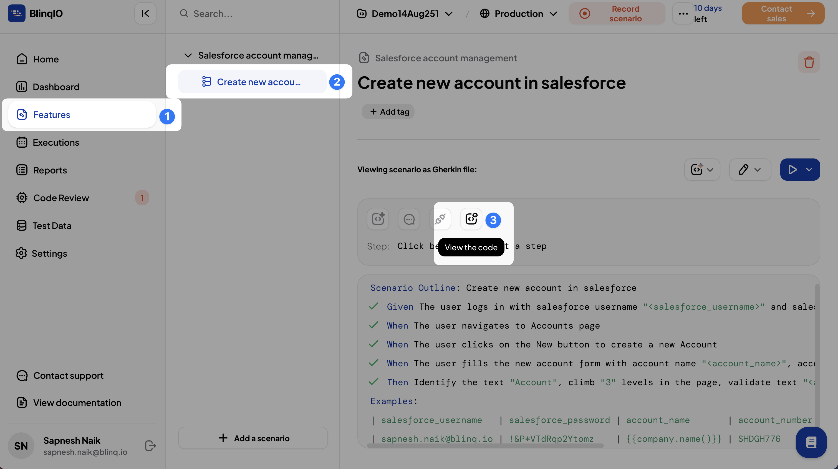The image size is (838, 469).
Task: Log out using exit icon
Action: point(150,446)
